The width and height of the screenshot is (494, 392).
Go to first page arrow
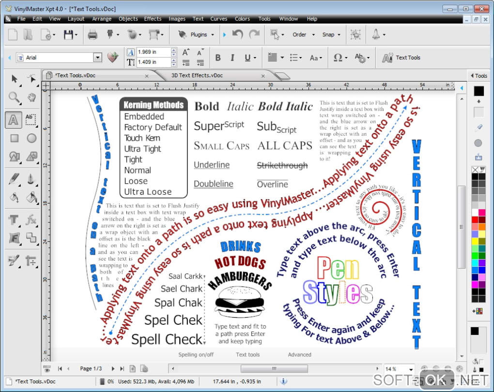(x=60, y=368)
